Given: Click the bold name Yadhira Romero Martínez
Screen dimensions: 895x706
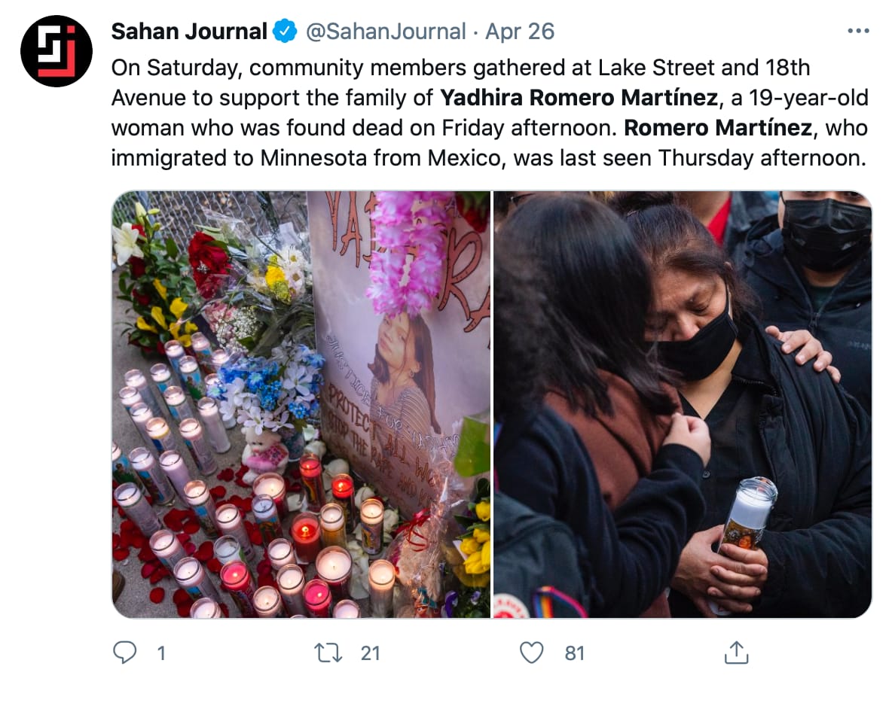Looking at the screenshot, I should 579,98.
